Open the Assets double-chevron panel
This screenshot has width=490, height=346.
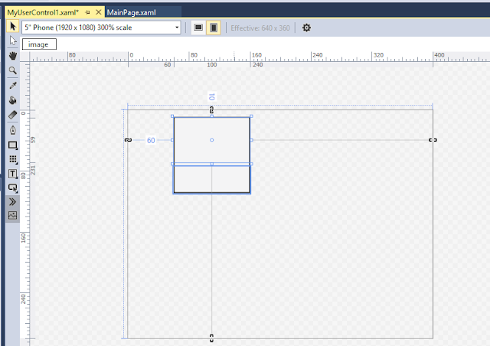(13, 202)
